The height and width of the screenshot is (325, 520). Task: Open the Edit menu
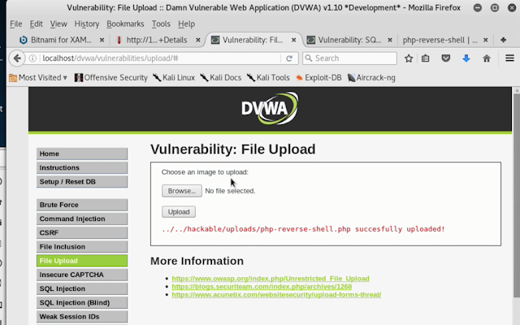coord(36,24)
